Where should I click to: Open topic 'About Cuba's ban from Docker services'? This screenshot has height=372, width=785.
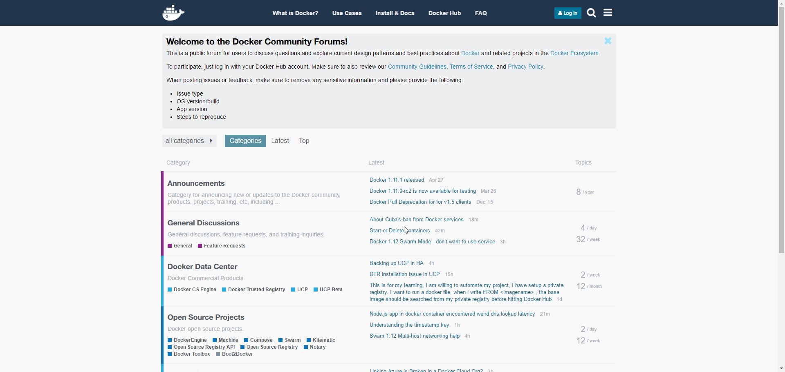click(416, 220)
